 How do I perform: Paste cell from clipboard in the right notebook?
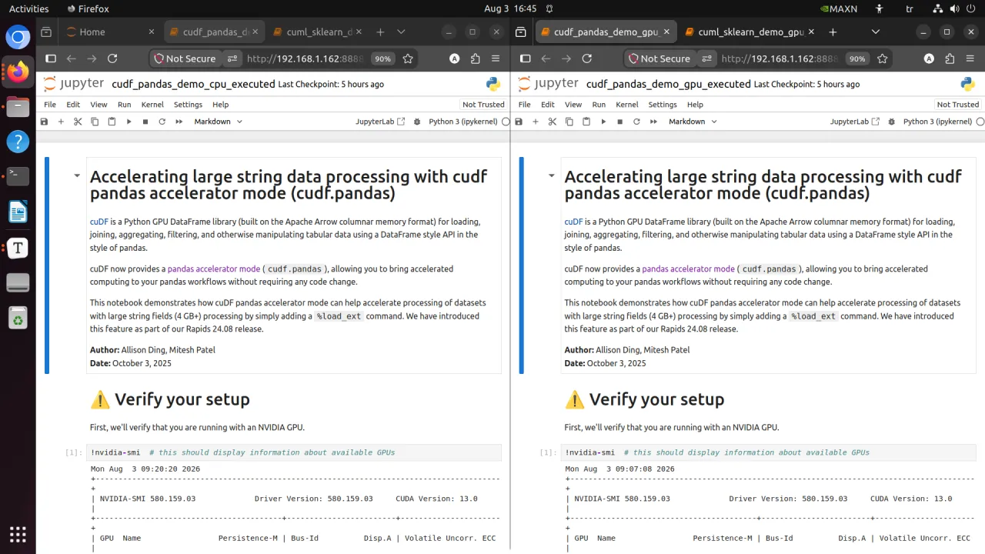click(586, 122)
